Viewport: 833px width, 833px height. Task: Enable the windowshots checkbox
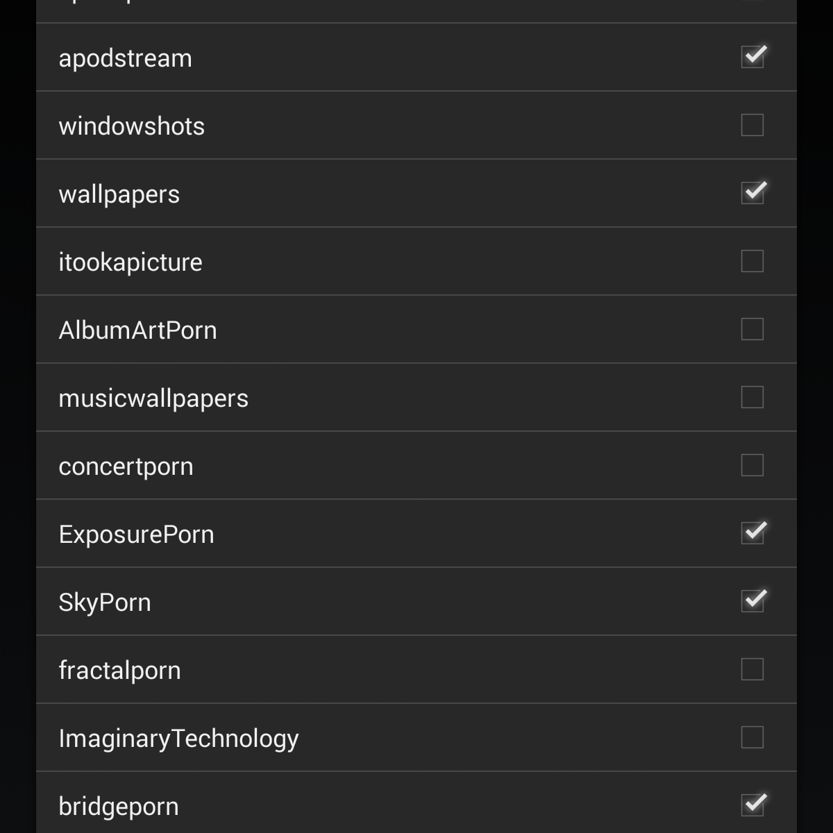click(752, 125)
